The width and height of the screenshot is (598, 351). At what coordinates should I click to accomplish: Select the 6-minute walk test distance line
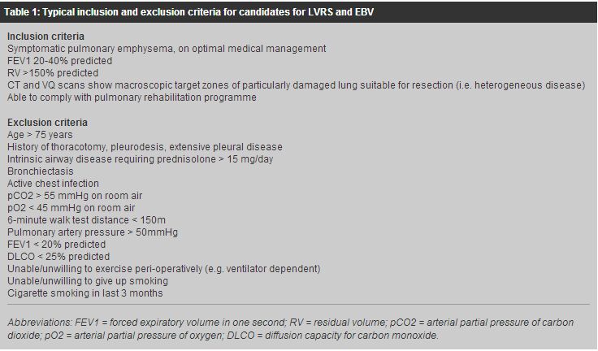click(86, 220)
